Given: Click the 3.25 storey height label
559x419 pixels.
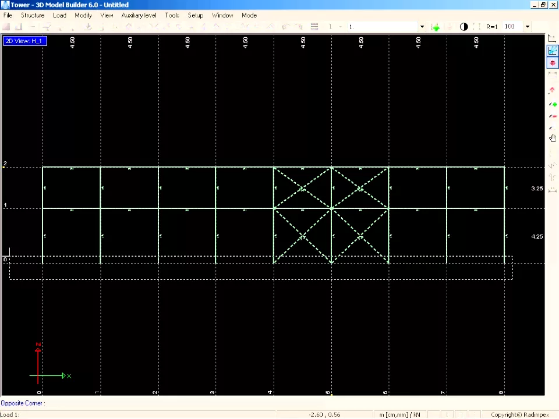Looking at the screenshot, I should coord(537,189).
